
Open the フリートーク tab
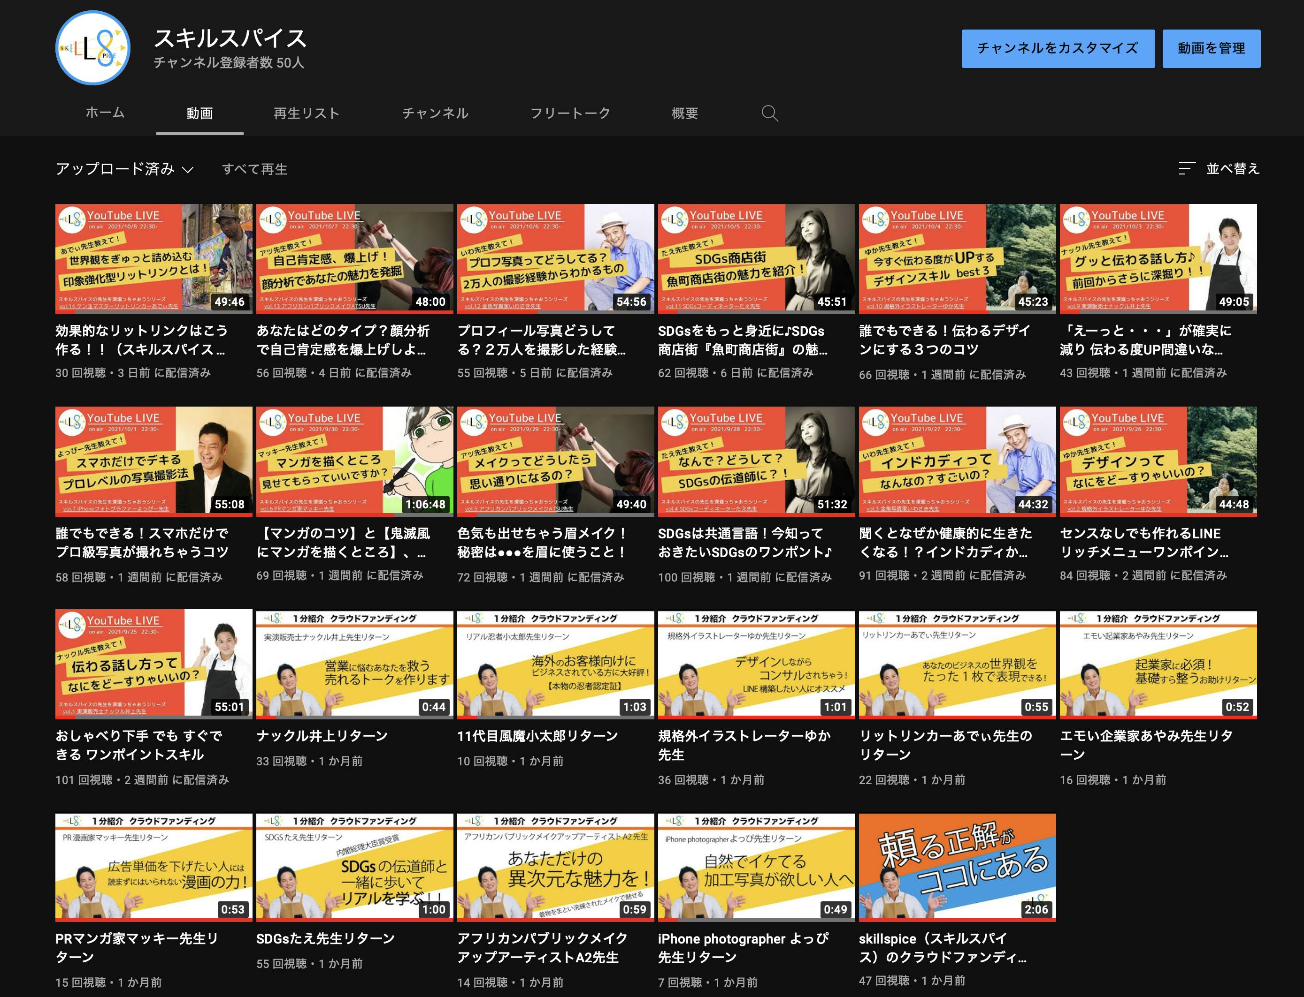(570, 113)
